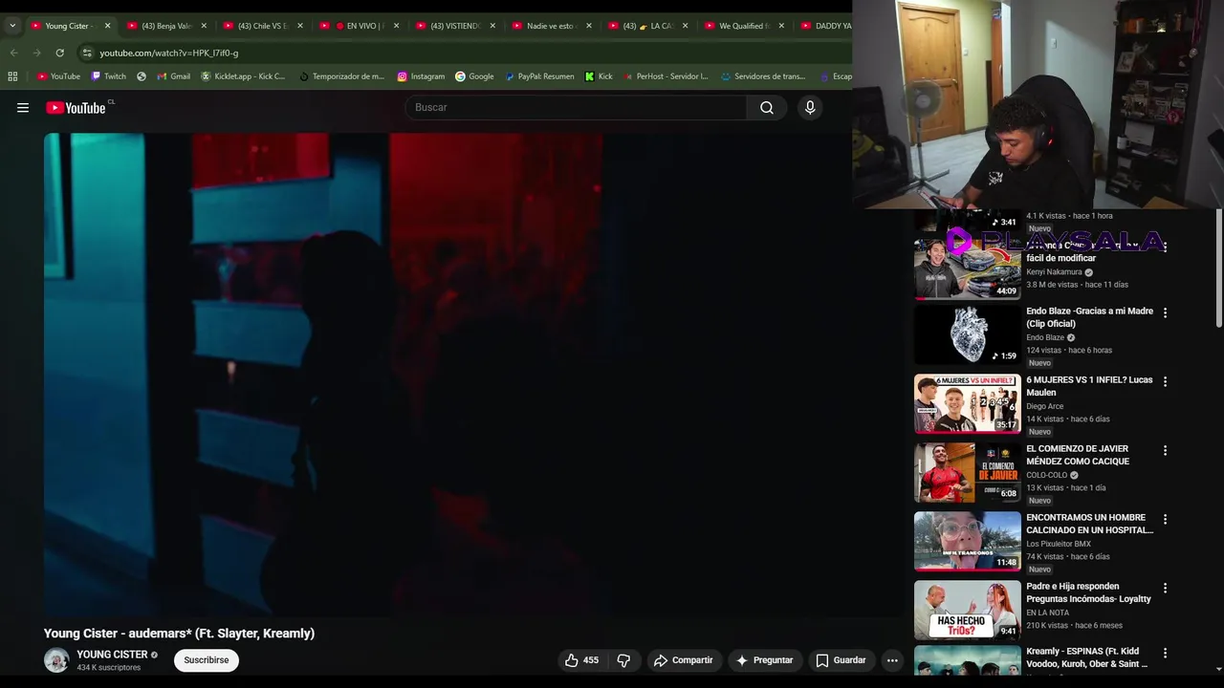View site information icon in address bar
Screen dimensions: 1224x688
87,53
